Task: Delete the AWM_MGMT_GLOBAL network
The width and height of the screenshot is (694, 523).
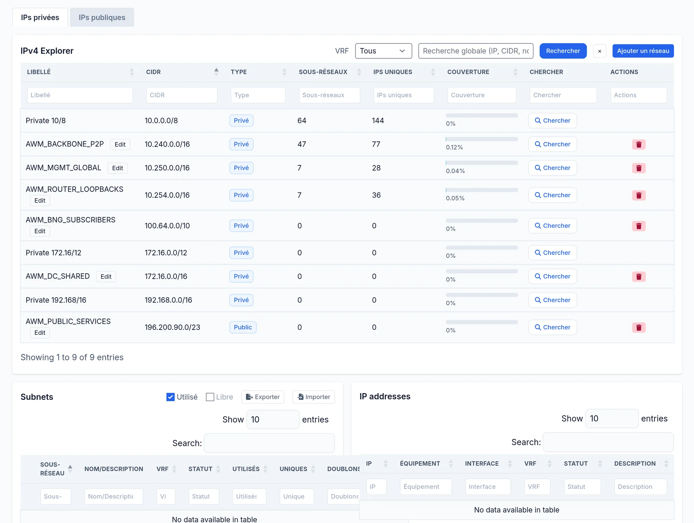Action: pos(638,168)
